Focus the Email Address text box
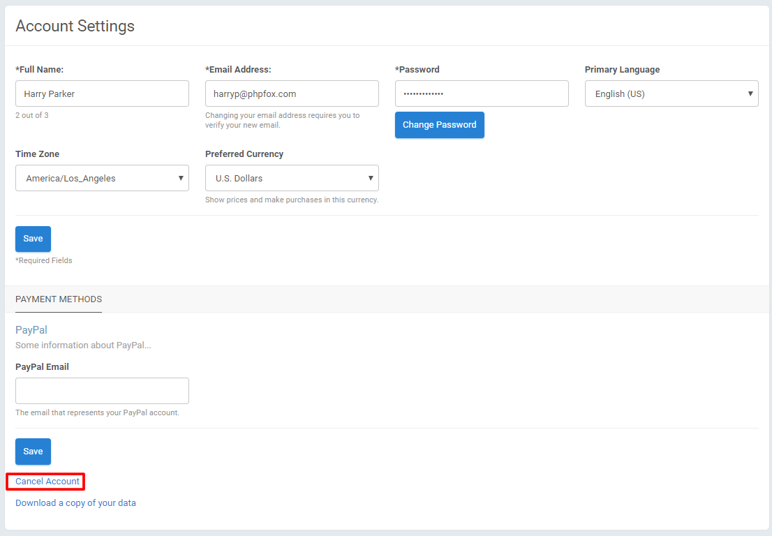772x536 pixels. pos(292,94)
